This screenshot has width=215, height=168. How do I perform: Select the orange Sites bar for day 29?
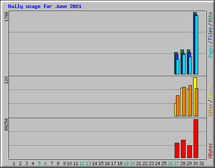pos(190,101)
